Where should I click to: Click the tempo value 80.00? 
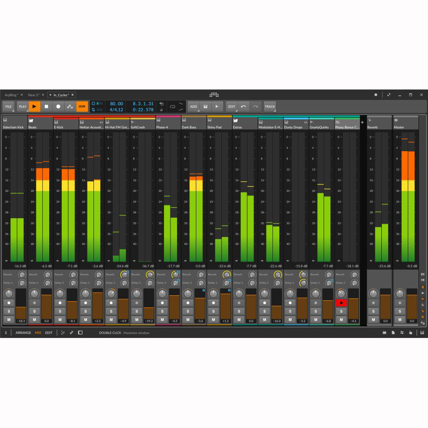point(116,104)
